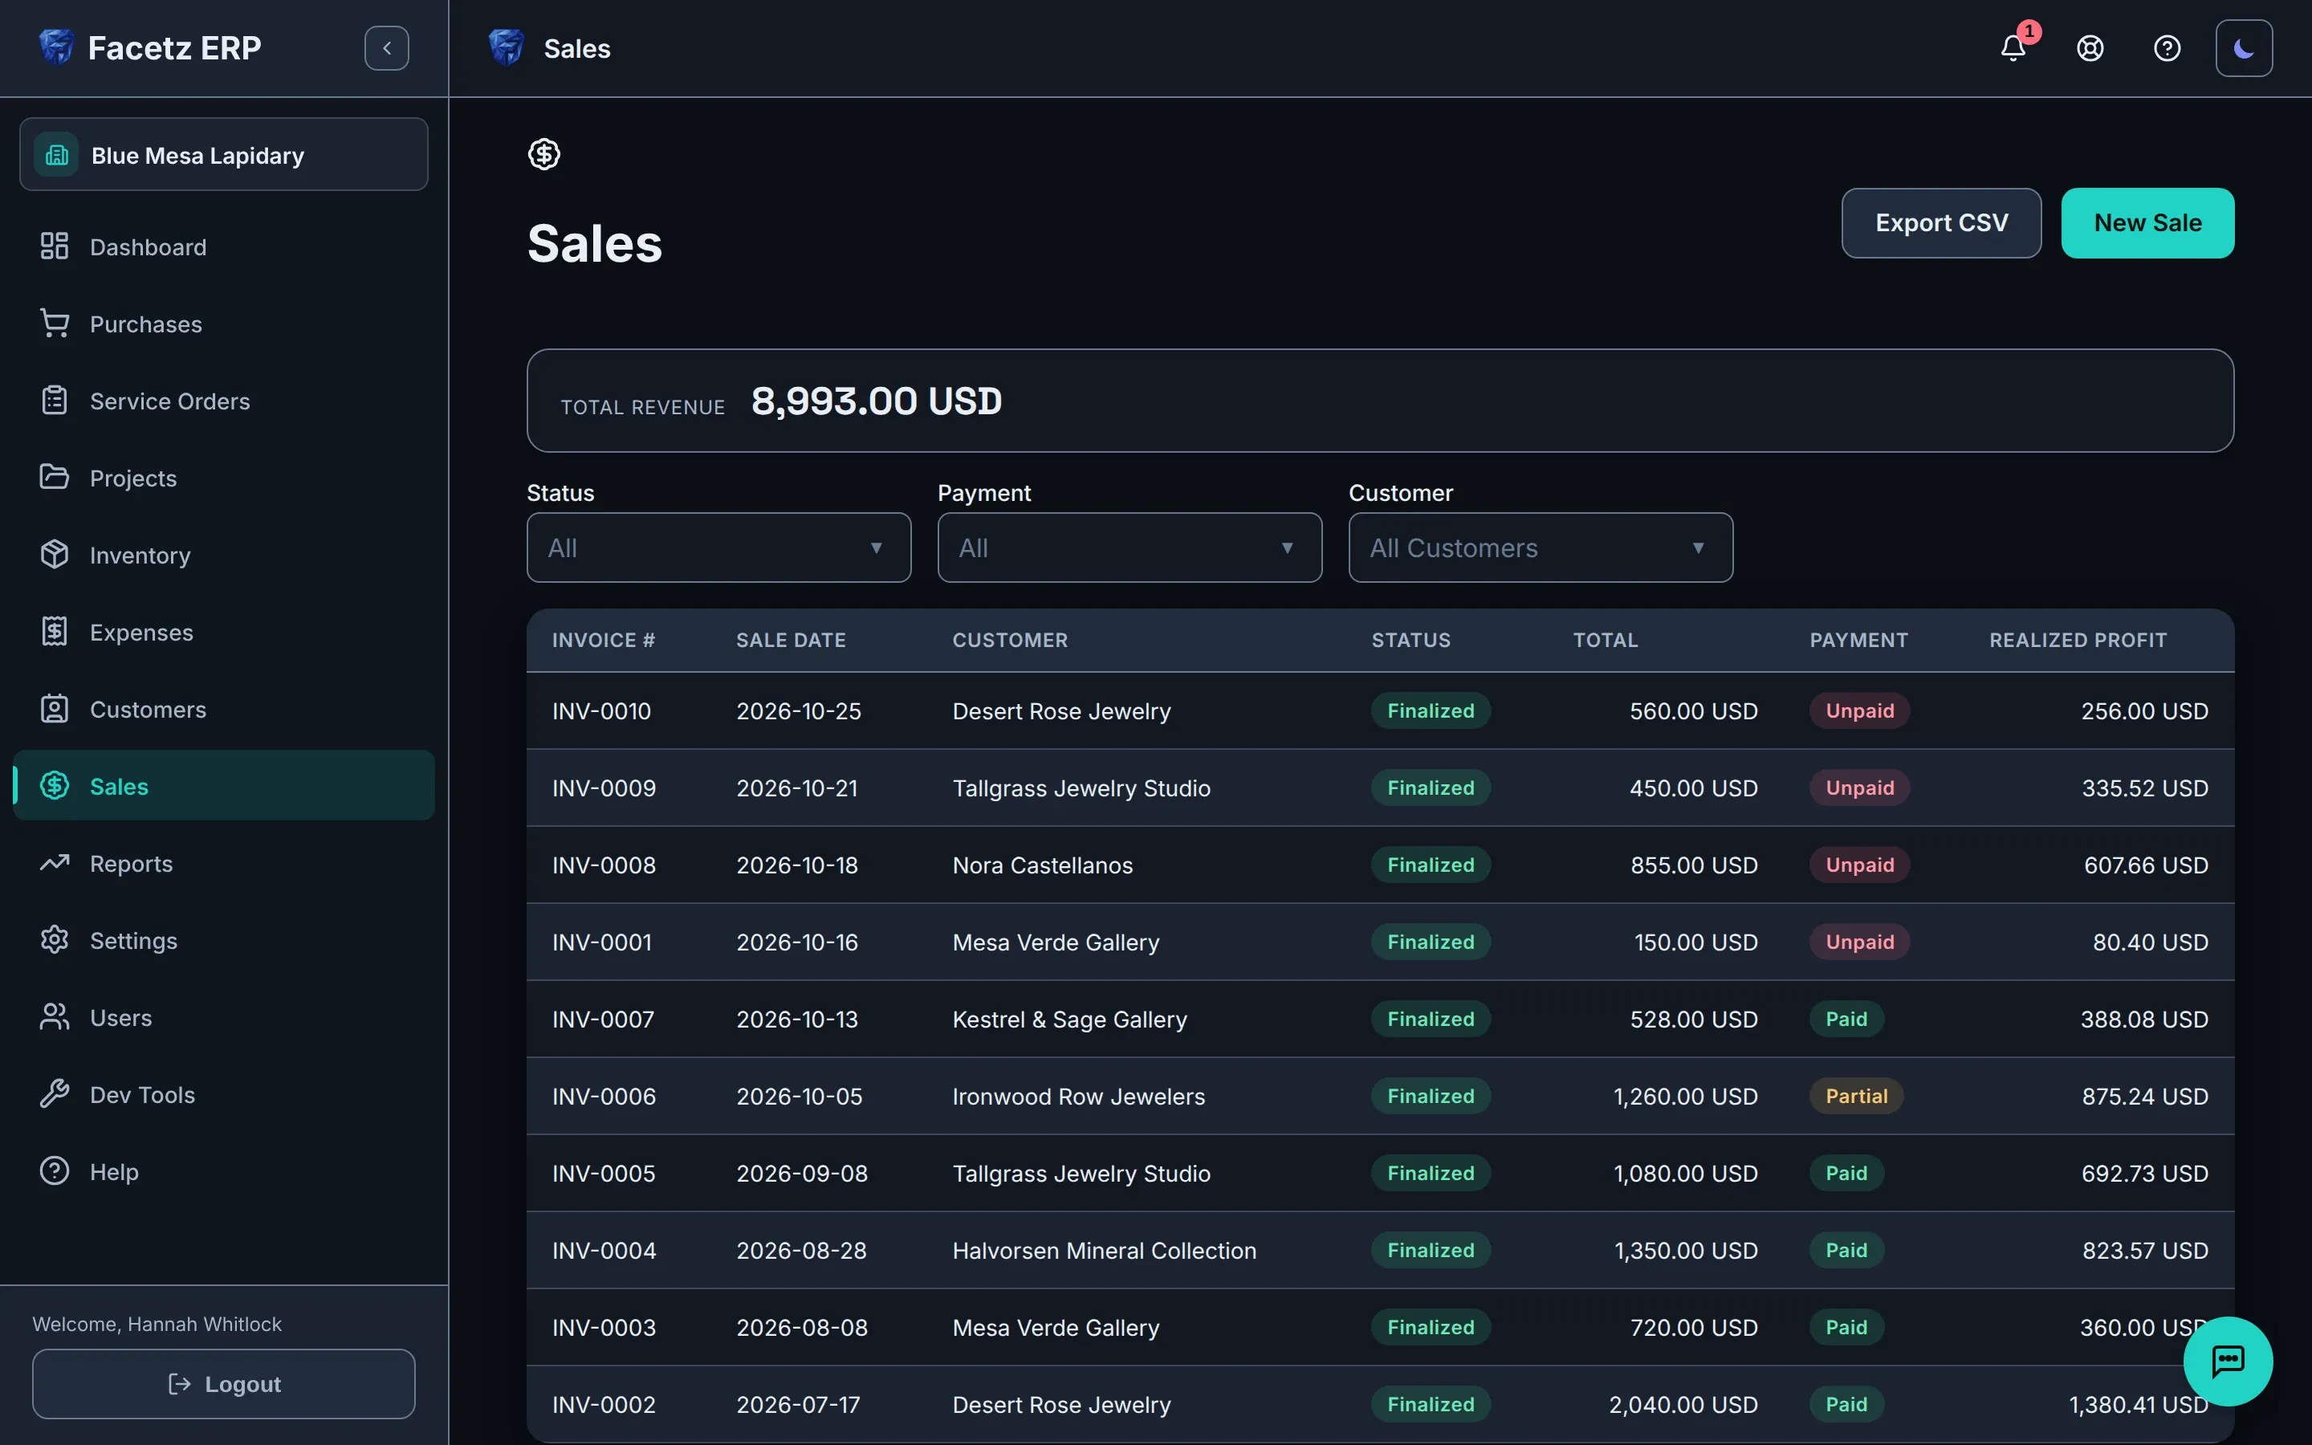Click INV-0004 invoice number
2312x1445 pixels.
(604, 1250)
